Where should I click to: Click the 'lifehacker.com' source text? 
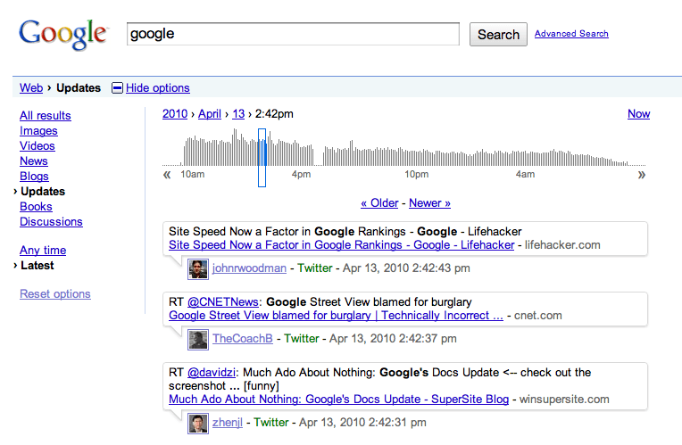[x=562, y=245]
